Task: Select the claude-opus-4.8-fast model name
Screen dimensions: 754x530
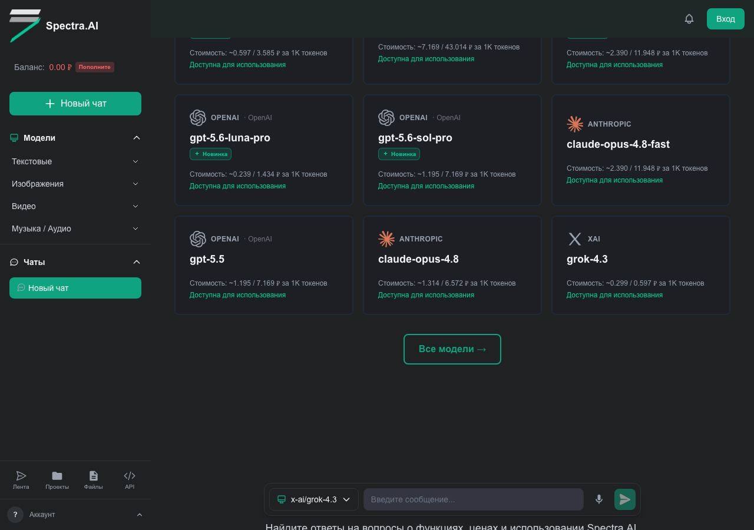Action: tap(618, 144)
